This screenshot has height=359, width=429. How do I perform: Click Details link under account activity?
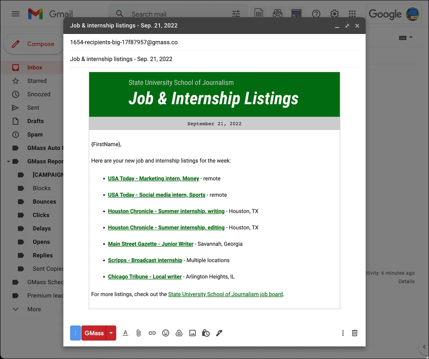406,281
